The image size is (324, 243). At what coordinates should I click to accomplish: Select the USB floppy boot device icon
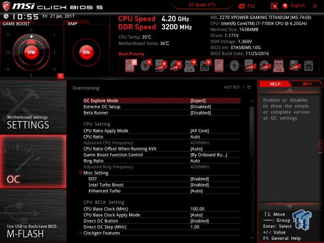294,66
